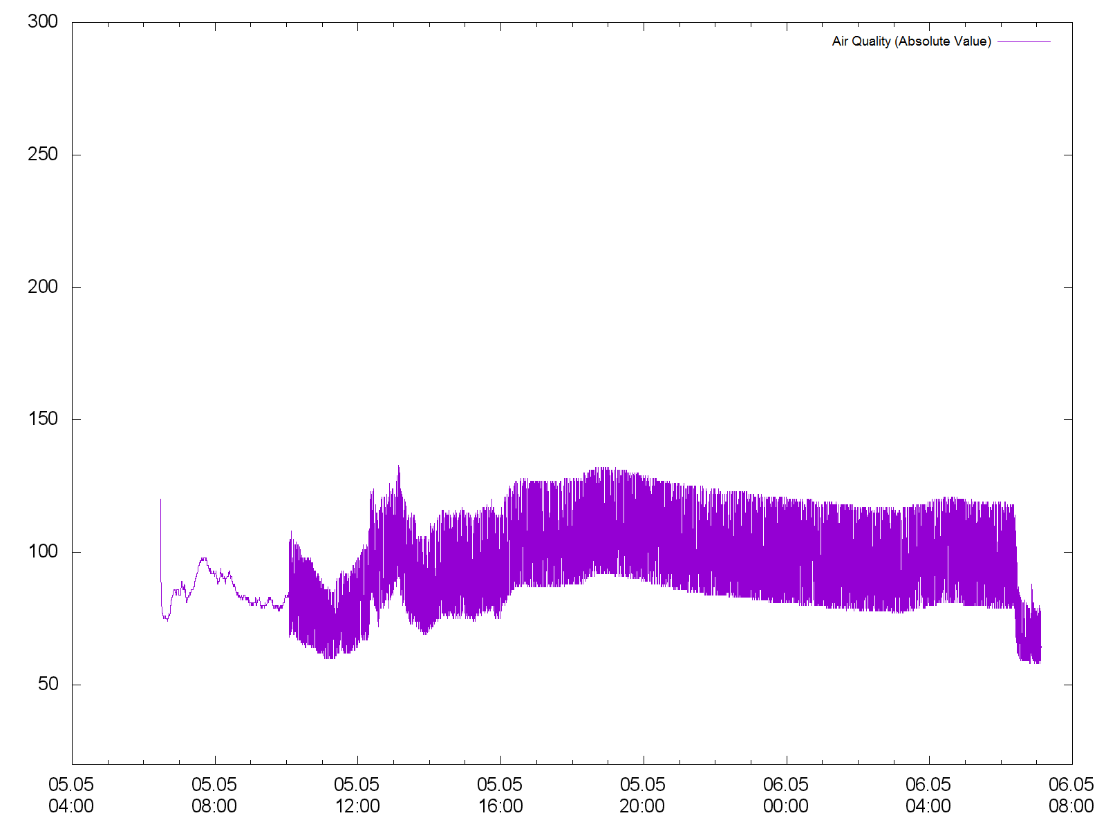Click the y-axis label 50
This screenshot has height=829, width=1106.
click(48, 685)
